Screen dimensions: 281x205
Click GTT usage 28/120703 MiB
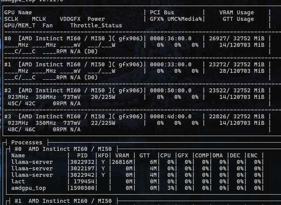(x=242, y=71)
